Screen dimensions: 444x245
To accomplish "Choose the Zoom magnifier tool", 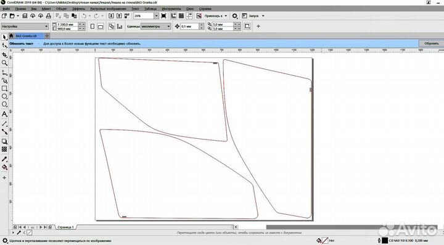I will click(4, 63).
